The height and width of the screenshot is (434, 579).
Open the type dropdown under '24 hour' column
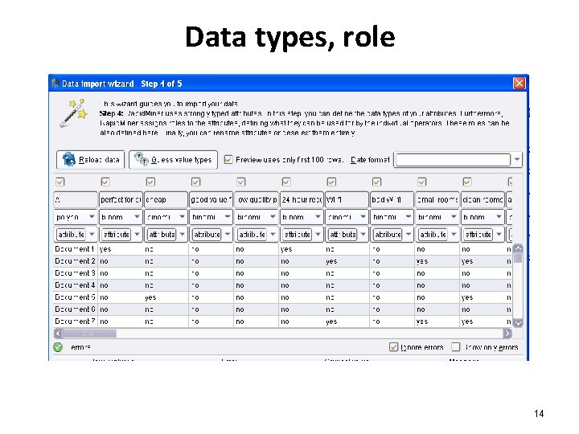click(318, 217)
